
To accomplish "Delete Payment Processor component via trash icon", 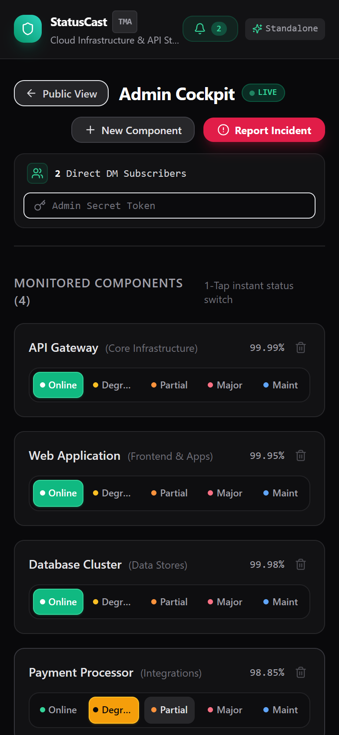I will pyautogui.click(x=301, y=672).
